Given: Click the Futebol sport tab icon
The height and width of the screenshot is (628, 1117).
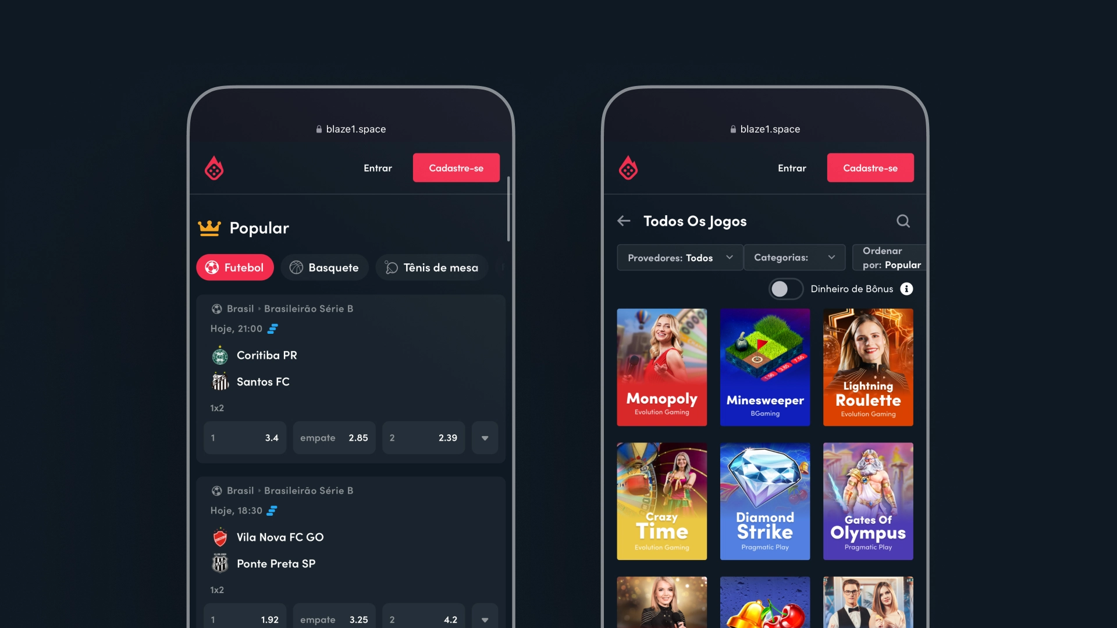Looking at the screenshot, I should point(212,267).
